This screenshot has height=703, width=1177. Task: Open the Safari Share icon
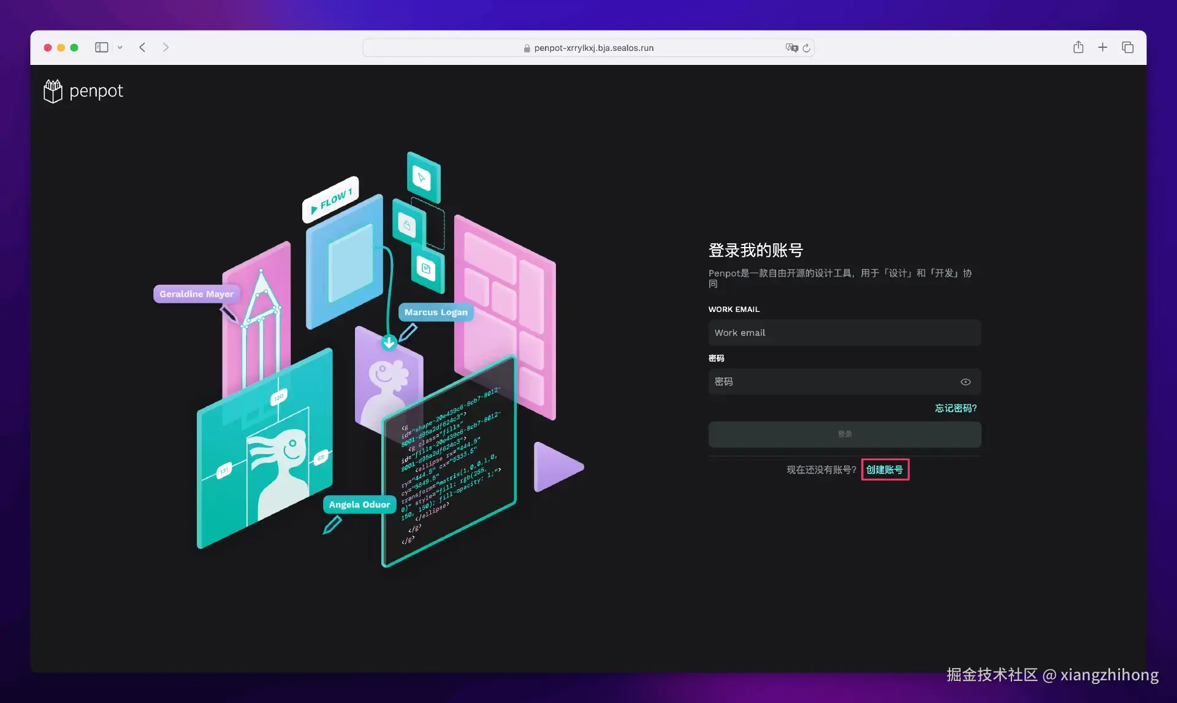pos(1078,47)
